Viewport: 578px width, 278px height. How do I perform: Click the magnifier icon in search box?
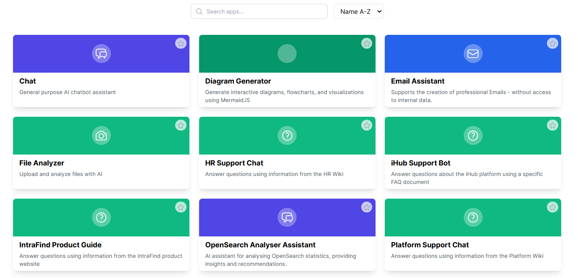pyautogui.click(x=199, y=12)
